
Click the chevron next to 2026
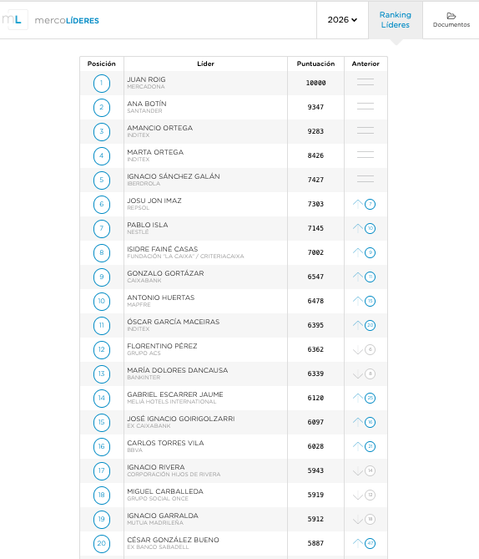click(354, 20)
